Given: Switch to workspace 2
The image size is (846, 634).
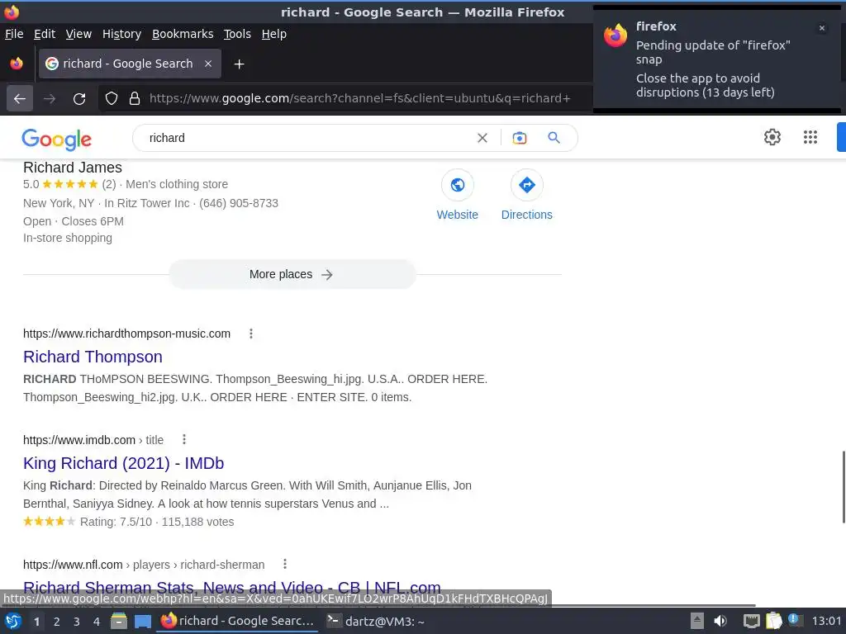Looking at the screenshot, I should [x=57, y=622].
